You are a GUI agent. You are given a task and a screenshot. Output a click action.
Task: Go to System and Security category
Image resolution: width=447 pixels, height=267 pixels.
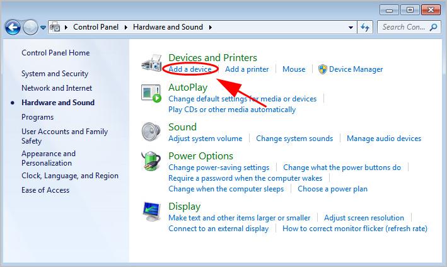pos(55,74)
